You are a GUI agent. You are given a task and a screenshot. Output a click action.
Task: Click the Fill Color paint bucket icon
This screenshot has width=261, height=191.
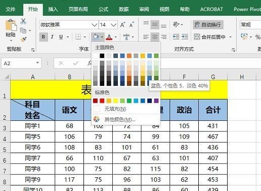pos(96,37)
